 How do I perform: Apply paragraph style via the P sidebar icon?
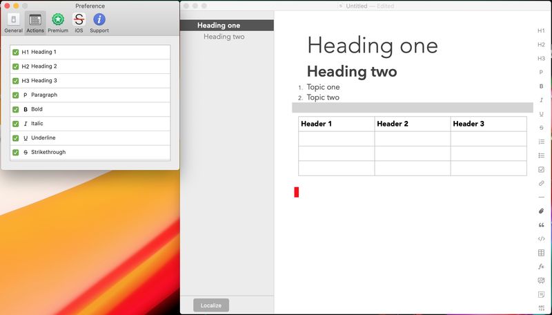coord(541,73)
